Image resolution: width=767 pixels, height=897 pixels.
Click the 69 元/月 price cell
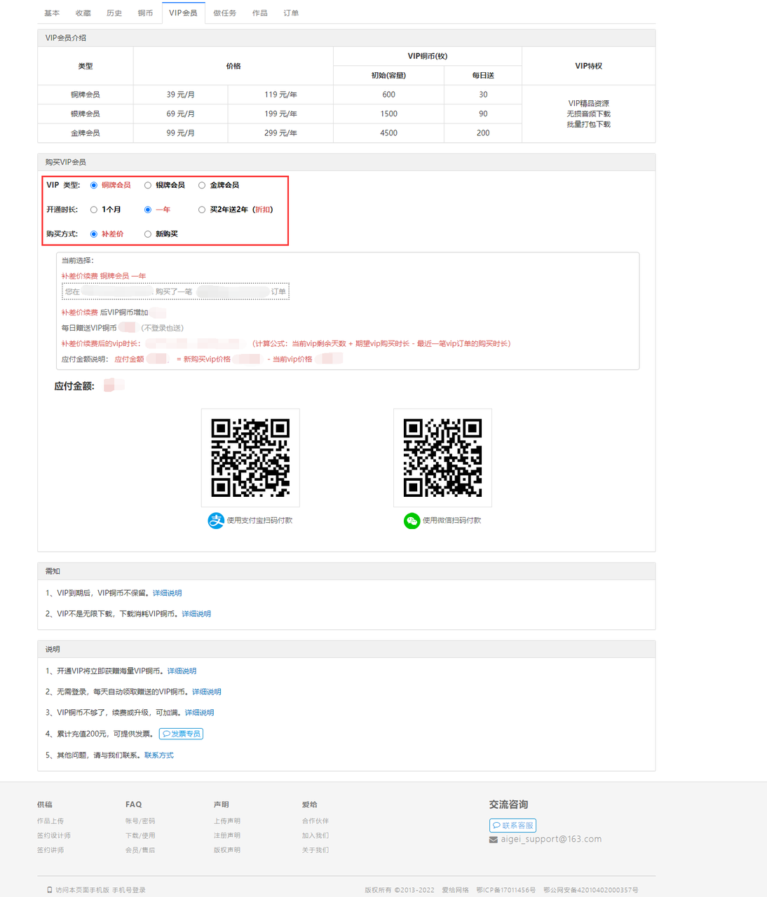point(180,114)
